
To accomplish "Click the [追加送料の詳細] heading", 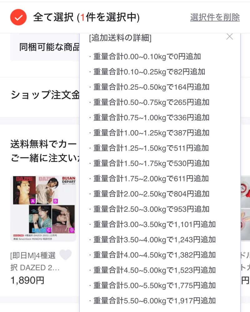I will (x=120, y=37).
